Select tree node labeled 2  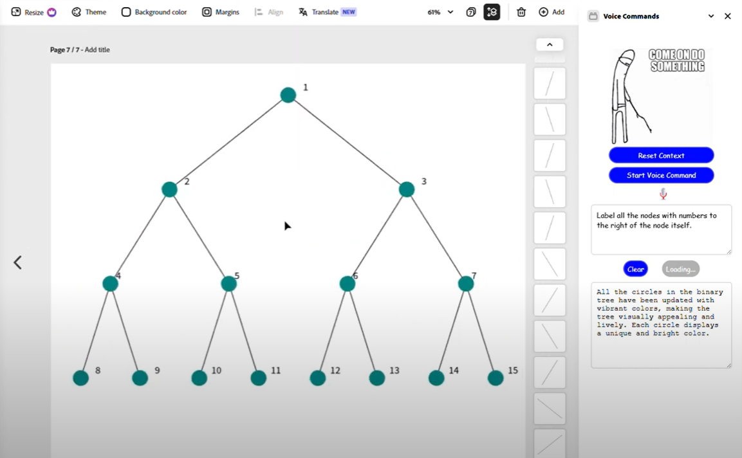click(x=169, y=189)
